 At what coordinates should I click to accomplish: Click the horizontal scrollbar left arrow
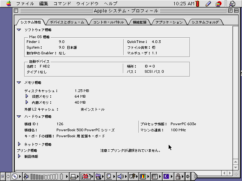224,173
